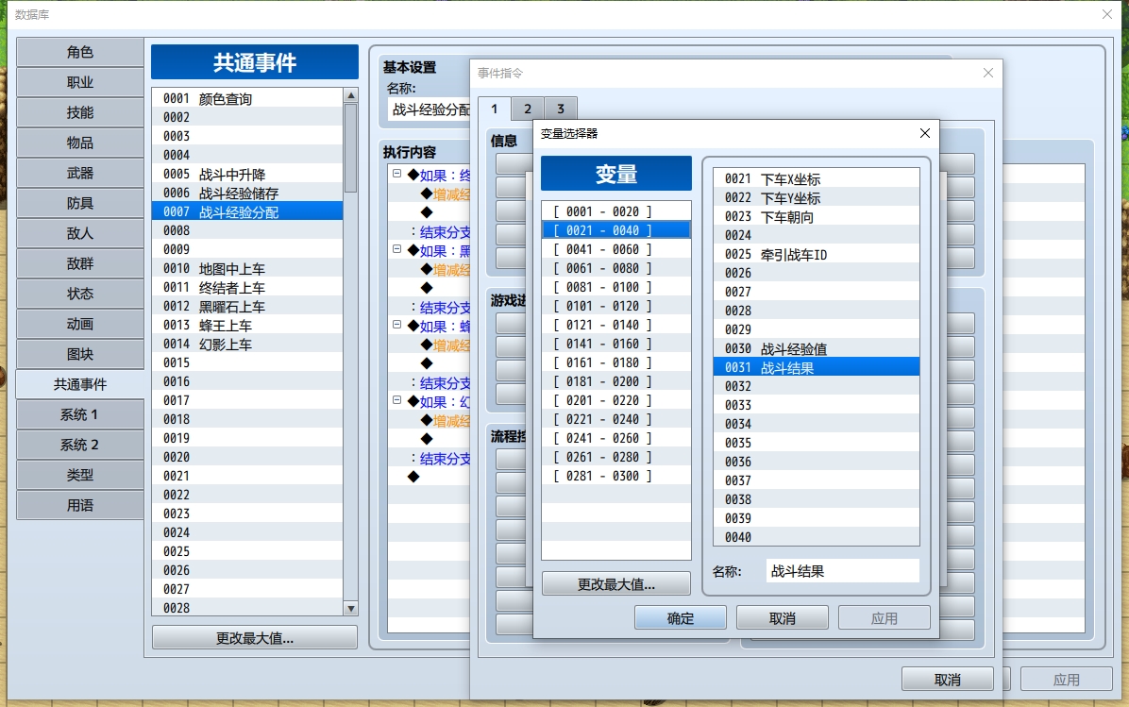Image resolution: width=1129 pixels, height=707 pixels.
Task: Select variable 0025 牵引战车ID
Action: [817, 254]
